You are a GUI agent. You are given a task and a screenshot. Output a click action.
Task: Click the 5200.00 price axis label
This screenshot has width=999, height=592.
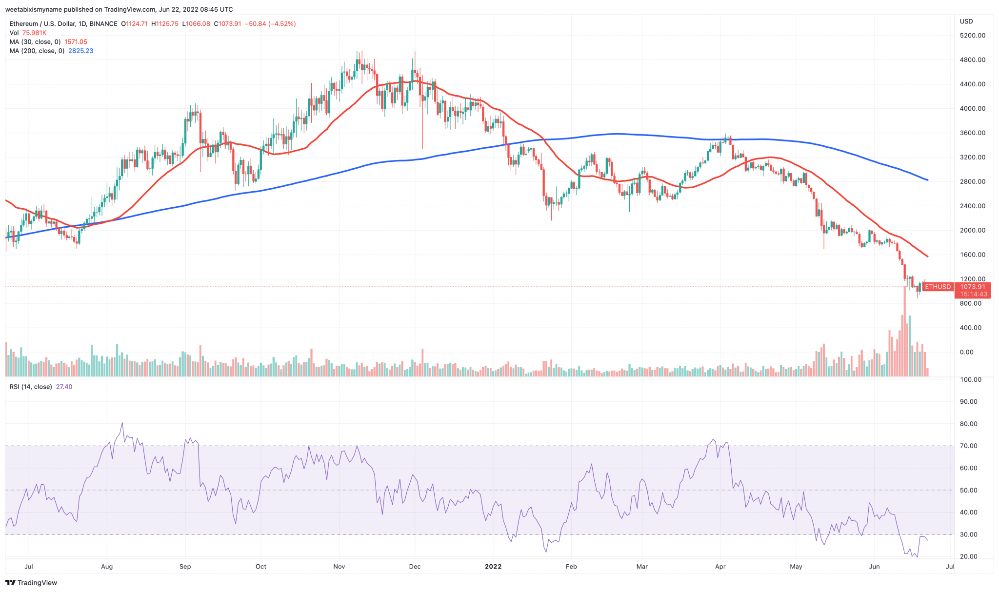click(x=972, y=36)
